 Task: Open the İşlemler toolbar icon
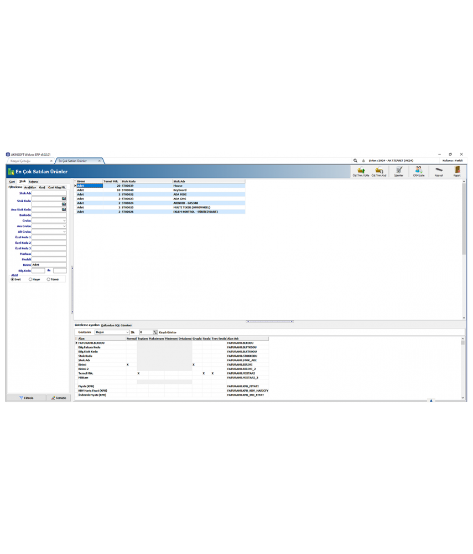[x=398, y=170]
